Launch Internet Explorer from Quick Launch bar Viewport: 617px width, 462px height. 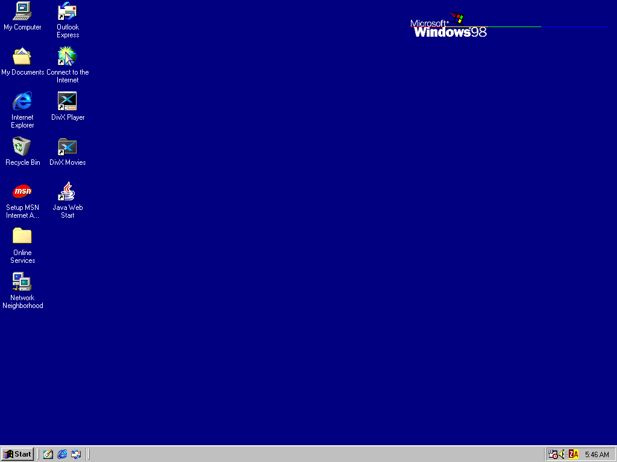click(x=62, y=454)
